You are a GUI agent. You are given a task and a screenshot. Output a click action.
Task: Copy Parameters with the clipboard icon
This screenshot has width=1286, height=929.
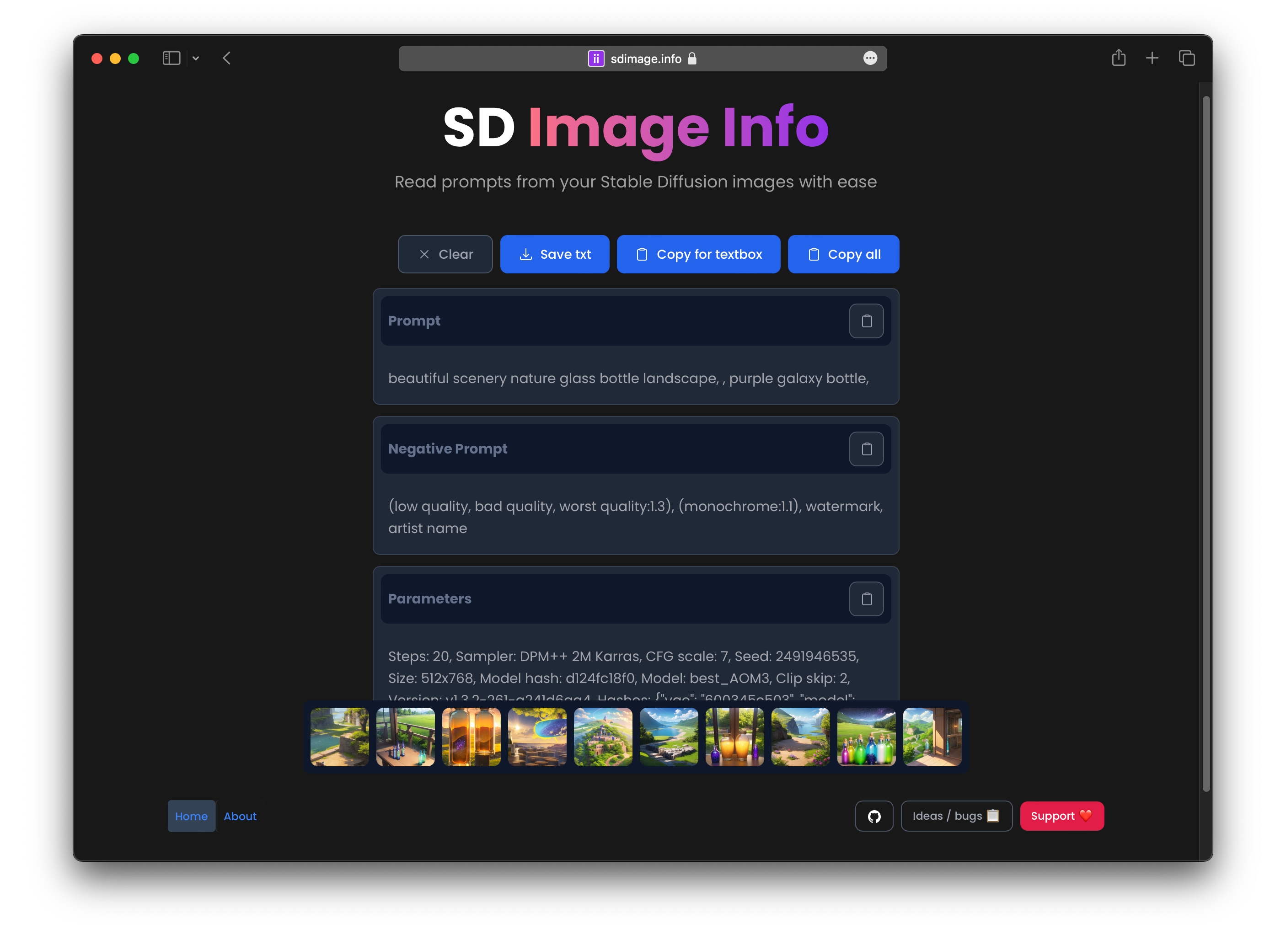point(866,598)
